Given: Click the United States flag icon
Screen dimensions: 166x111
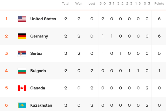Looking at the screenshot, I should point(22,19).
